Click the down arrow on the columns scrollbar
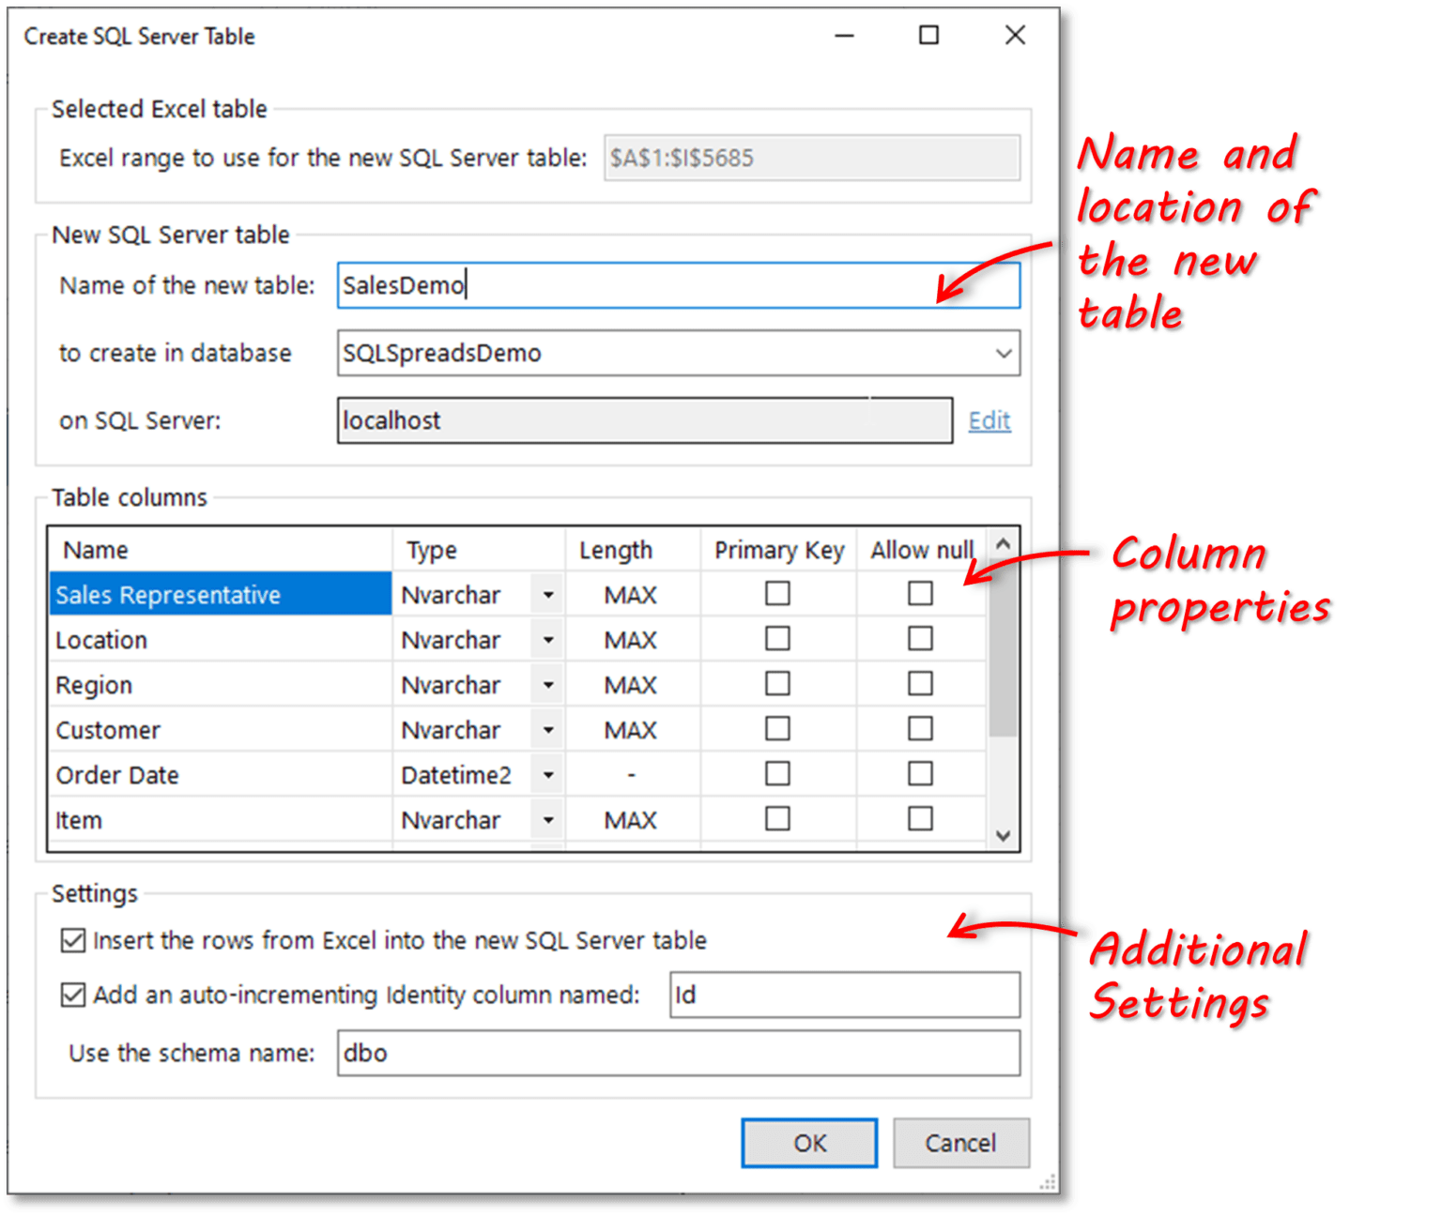This screenshot has width=1442, height=1216. tap(1001, 833)
